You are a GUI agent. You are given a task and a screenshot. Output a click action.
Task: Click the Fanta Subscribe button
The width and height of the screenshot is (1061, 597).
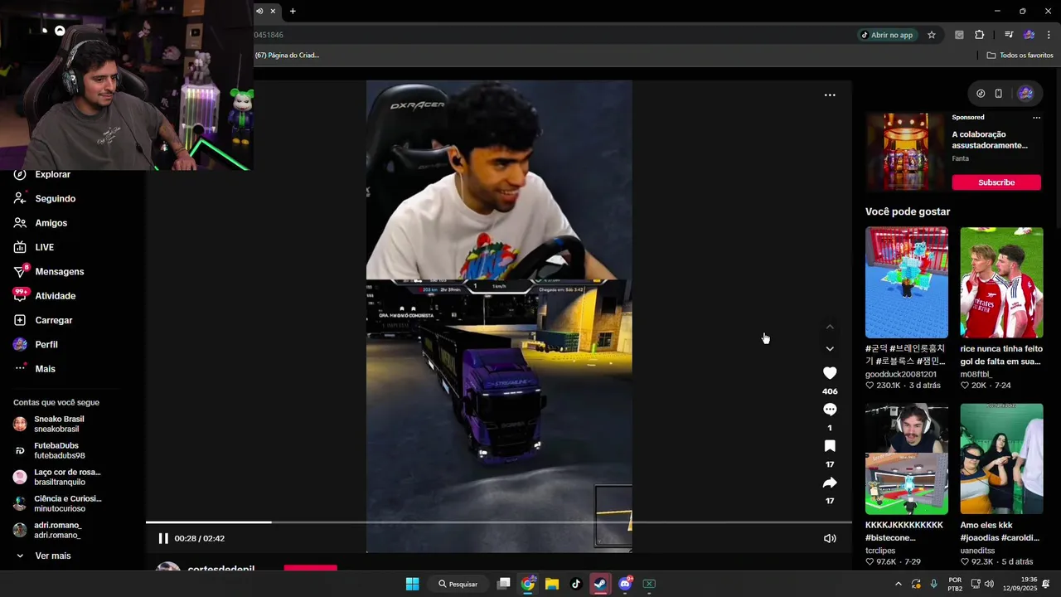tap(996, 182)
